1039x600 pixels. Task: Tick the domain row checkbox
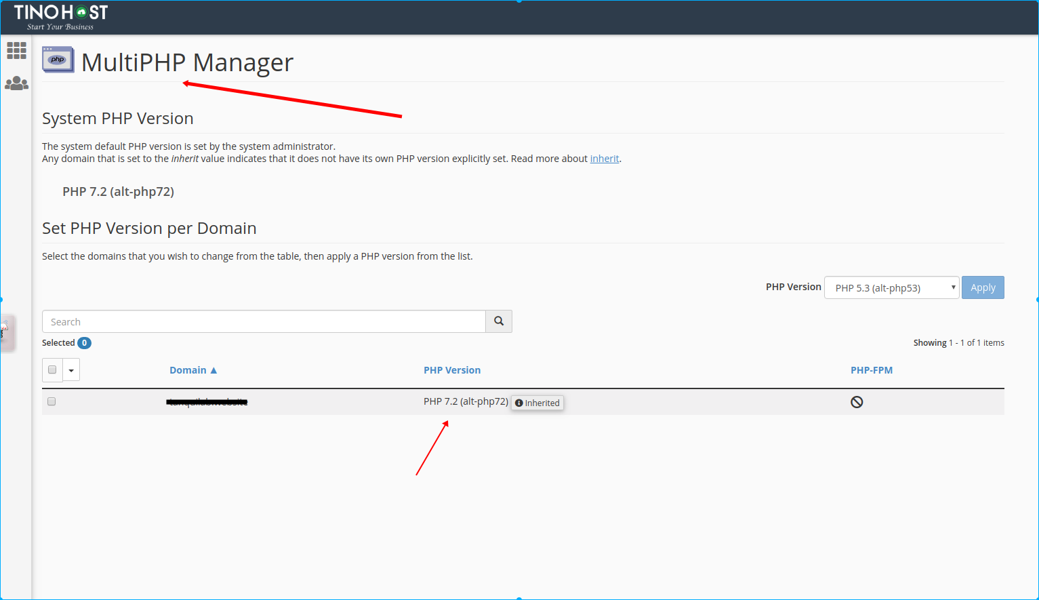[x=52, y=402]
